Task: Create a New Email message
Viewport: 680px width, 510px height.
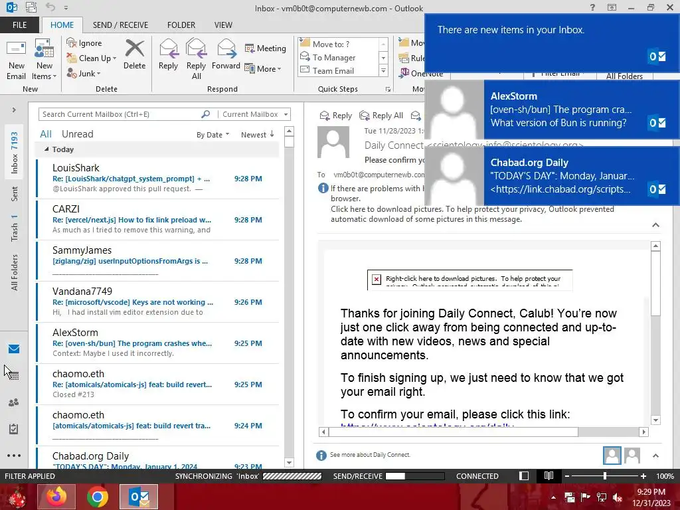Action: click(x=17, y=60)
